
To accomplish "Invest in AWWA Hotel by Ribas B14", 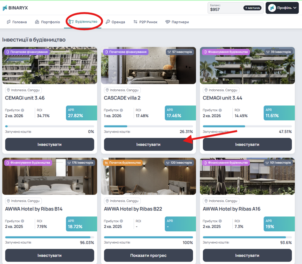I will point(50,255).
